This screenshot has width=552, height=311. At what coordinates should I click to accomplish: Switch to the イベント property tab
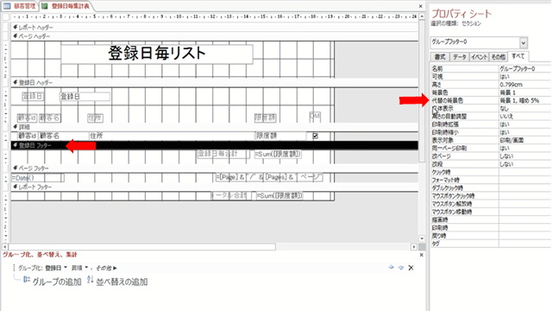(479, 57)
